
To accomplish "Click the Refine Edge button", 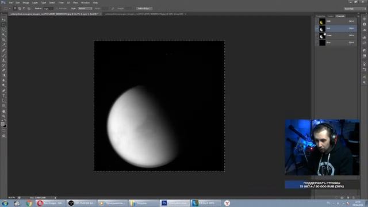I will tap(144, 9).
